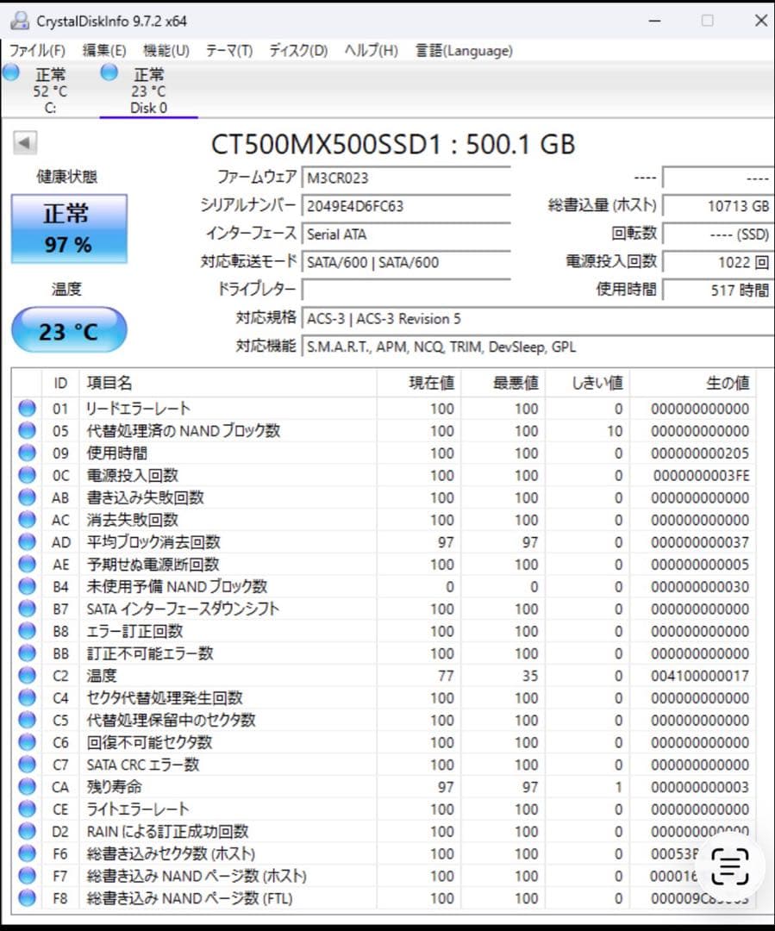The height and width of the screenshot is (931, 775).
Task: Click the raw value 0000000003FE
Action: pos(701,476)
